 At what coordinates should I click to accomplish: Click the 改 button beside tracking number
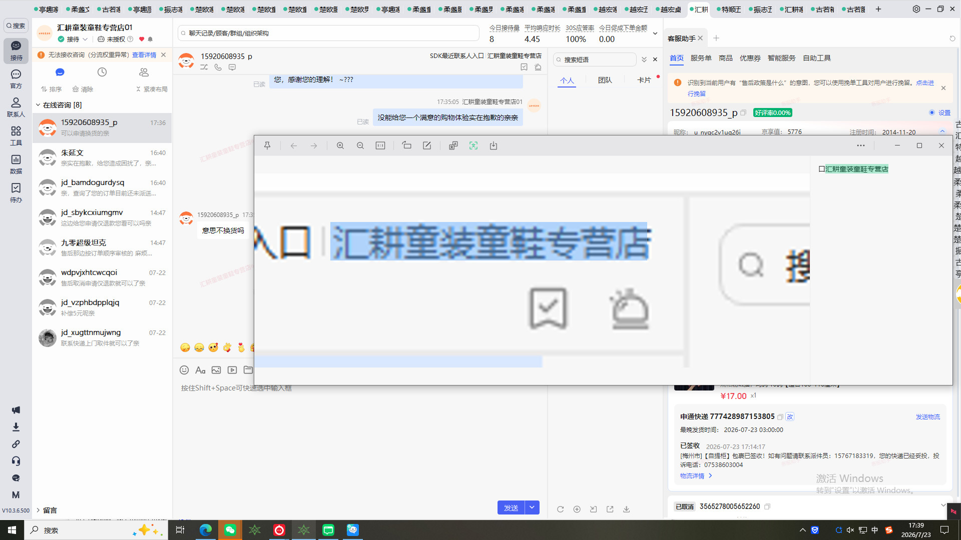point(790,417)
